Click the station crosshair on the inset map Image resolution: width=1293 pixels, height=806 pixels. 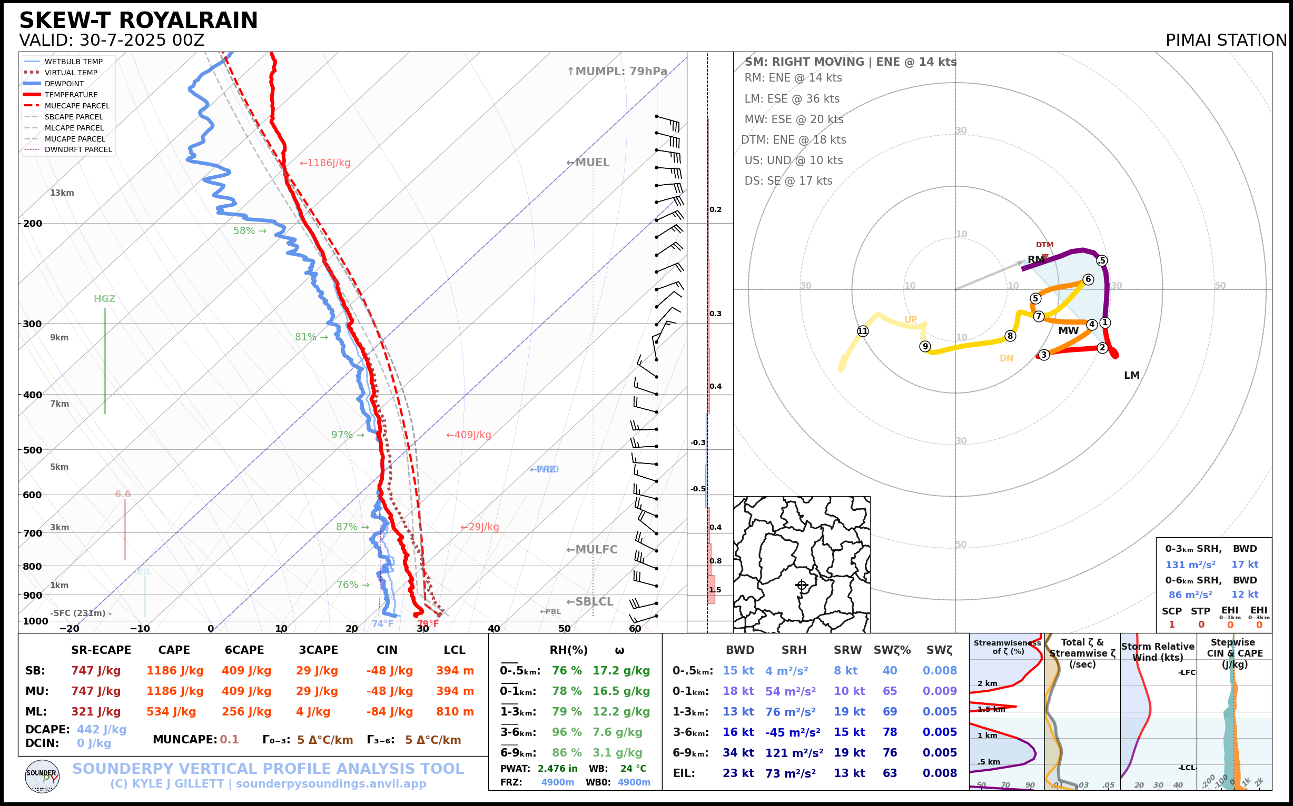[802, 585]
